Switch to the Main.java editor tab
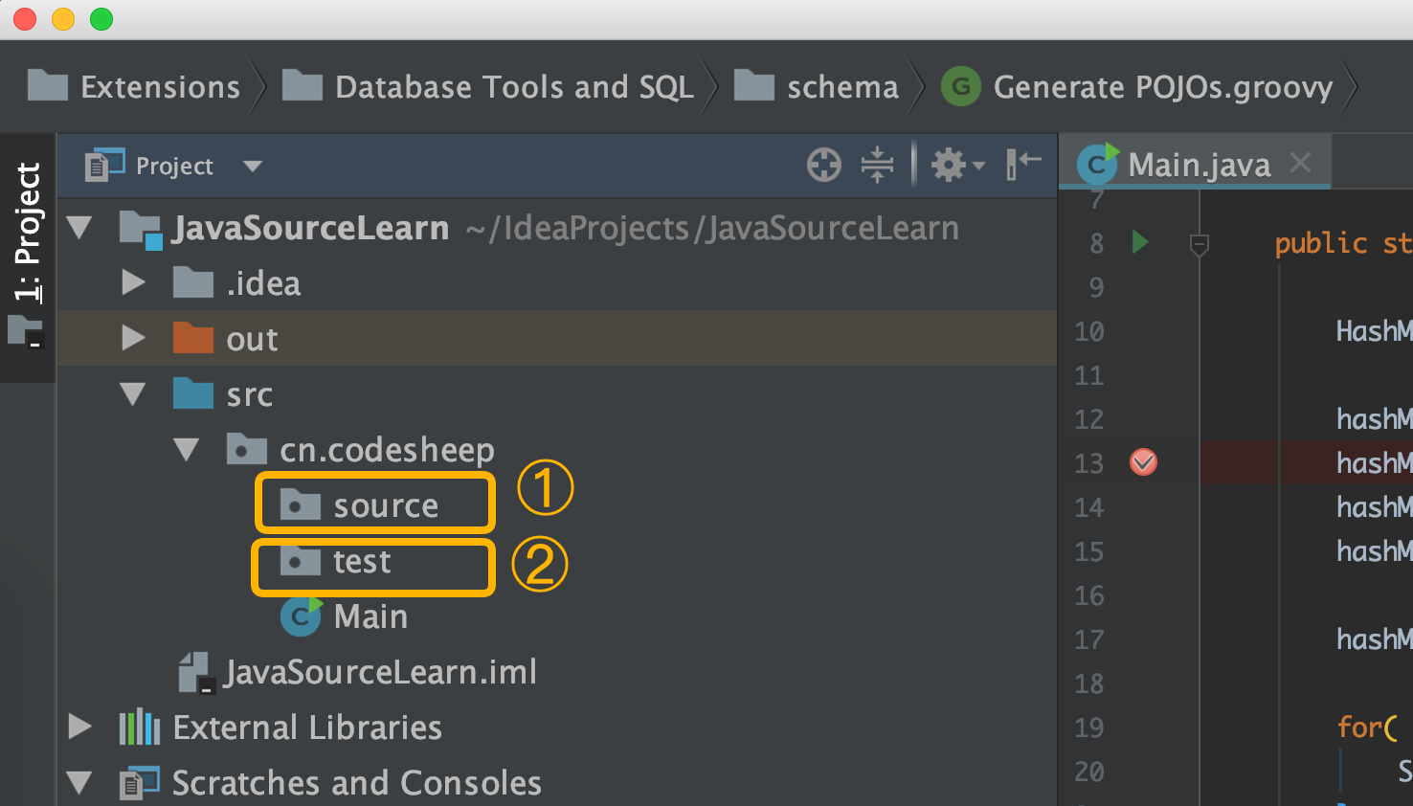The height and width of the screenshot is (806, 1413). click(x=1199, y=165)
